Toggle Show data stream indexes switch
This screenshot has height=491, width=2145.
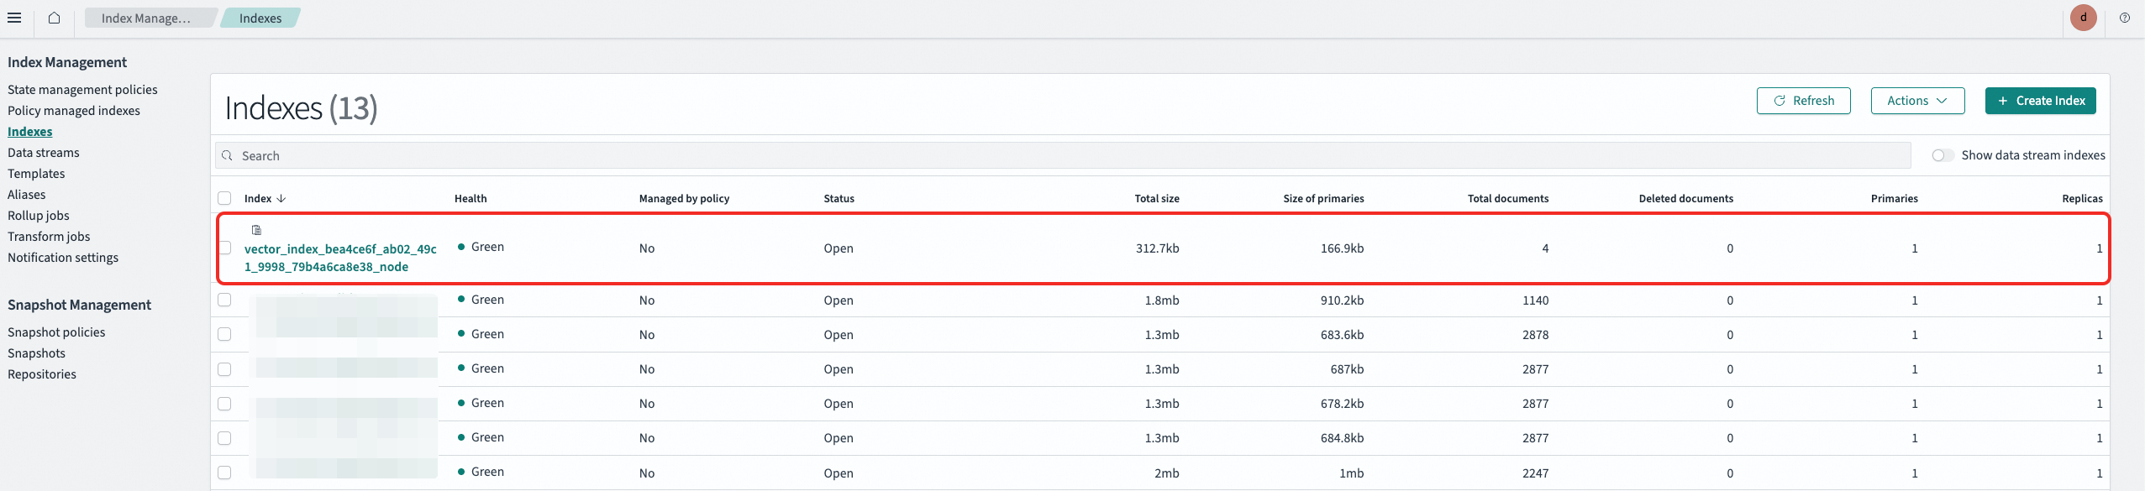coord(1943,155)
